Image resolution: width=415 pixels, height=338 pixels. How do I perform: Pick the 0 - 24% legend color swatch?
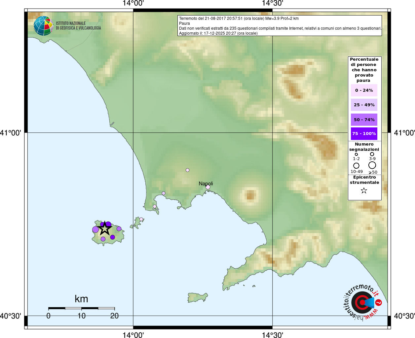point(364,90)
